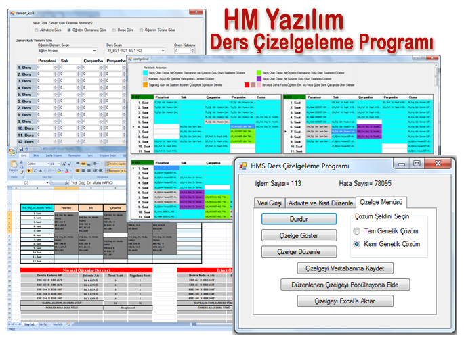Click the align left icon in Excel
Viewport: 464px width, 342px height.
coord(77,170)
